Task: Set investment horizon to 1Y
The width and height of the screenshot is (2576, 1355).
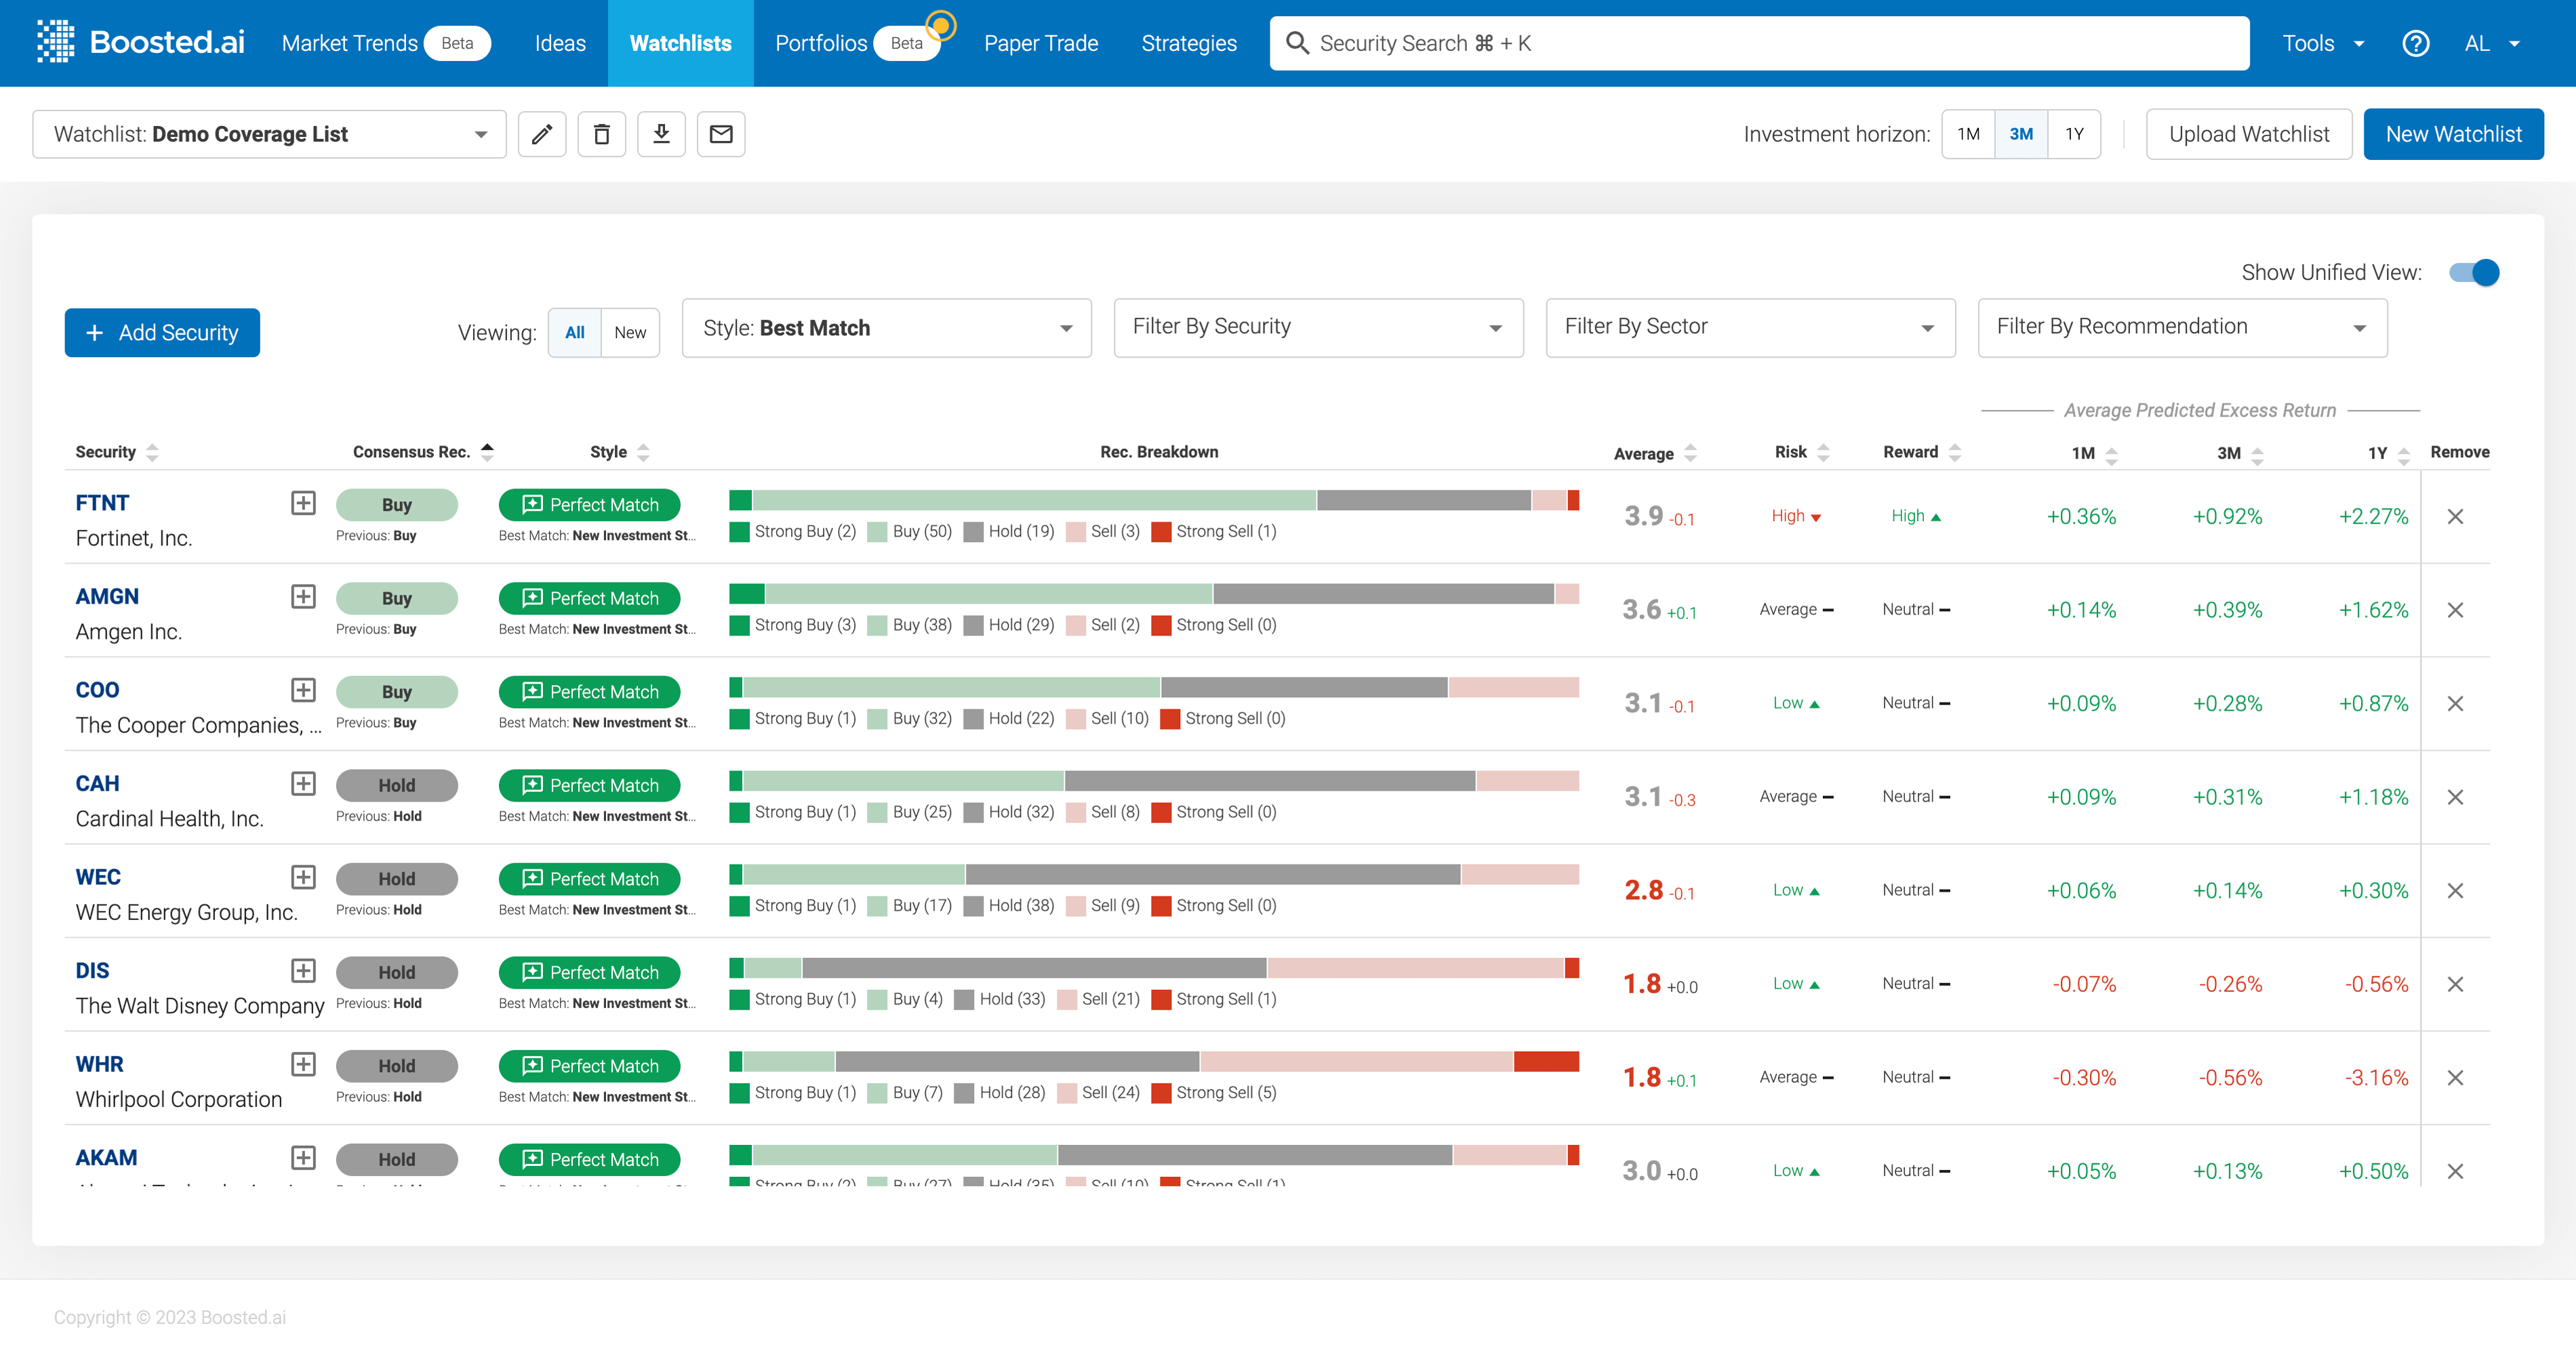Action: pos(2074,134)
